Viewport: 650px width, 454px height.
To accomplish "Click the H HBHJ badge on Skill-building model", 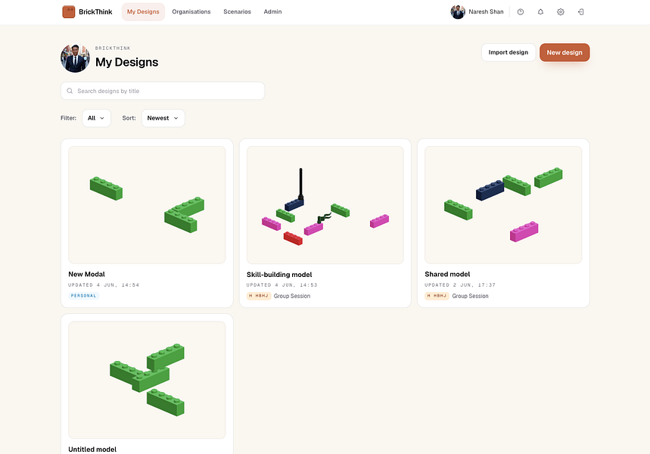I will 259,296.
